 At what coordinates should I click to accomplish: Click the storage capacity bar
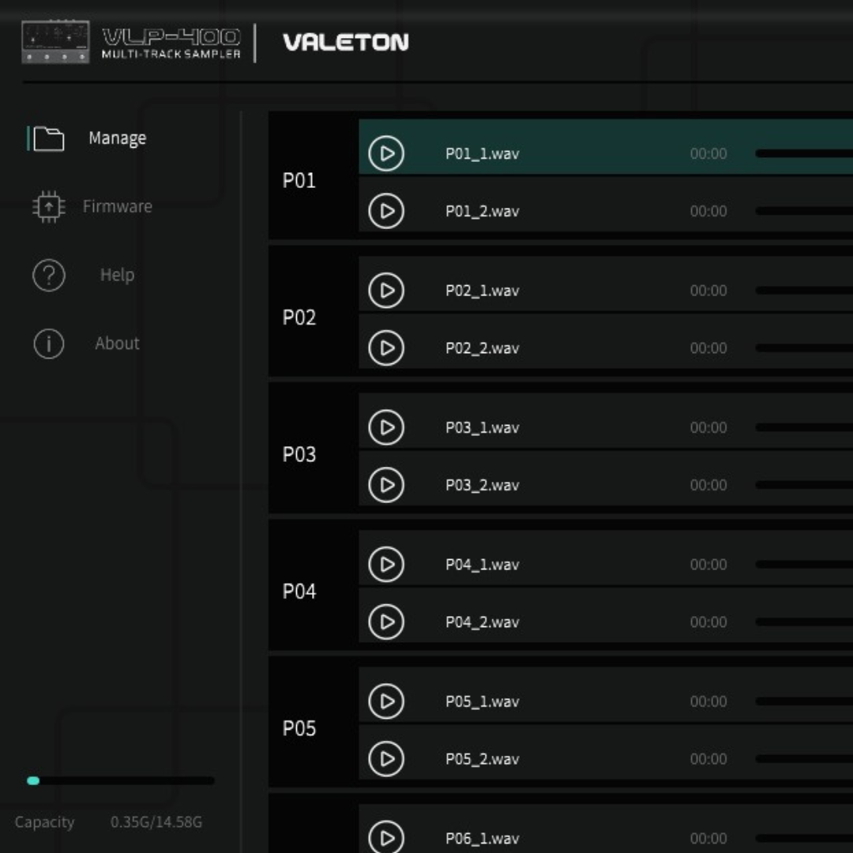(120, 781)
